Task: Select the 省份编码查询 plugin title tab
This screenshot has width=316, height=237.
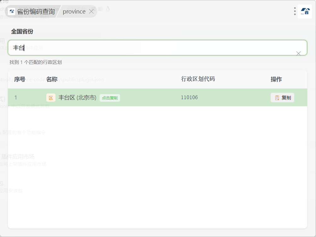Action: coord(36,12)
